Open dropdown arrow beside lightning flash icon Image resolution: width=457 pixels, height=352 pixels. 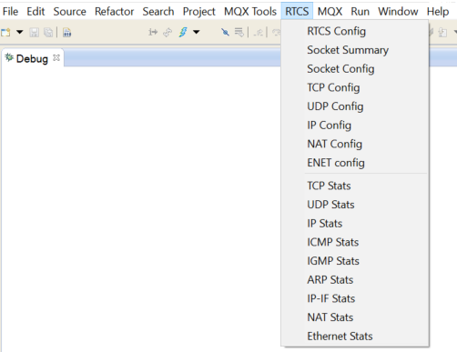point(197,32)
